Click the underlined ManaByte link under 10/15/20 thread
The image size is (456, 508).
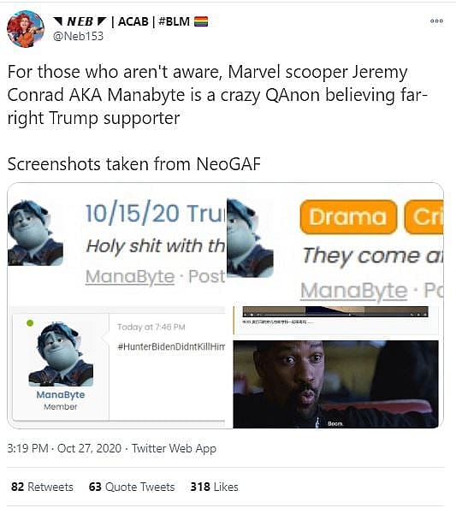tap(130, 277)
